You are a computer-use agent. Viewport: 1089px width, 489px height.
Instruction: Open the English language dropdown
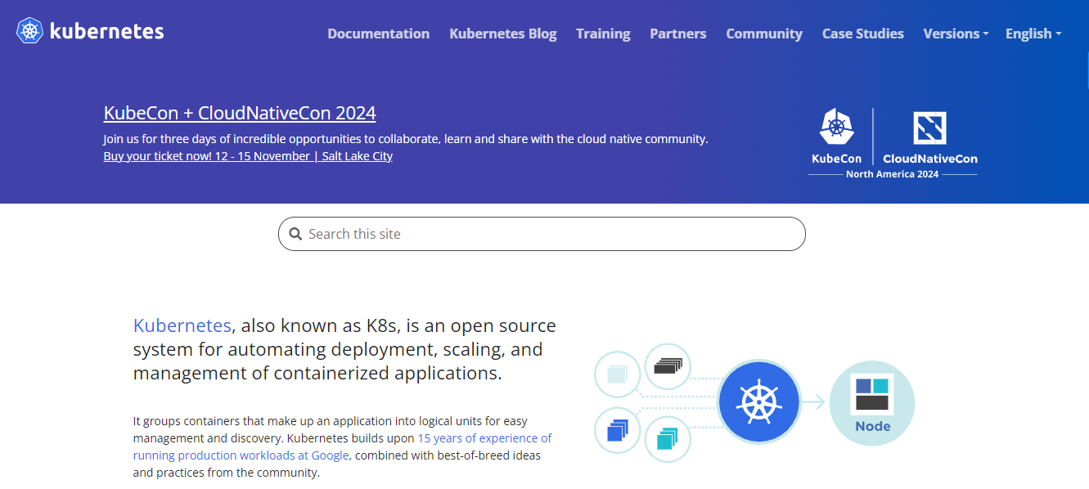(1033, 34)
